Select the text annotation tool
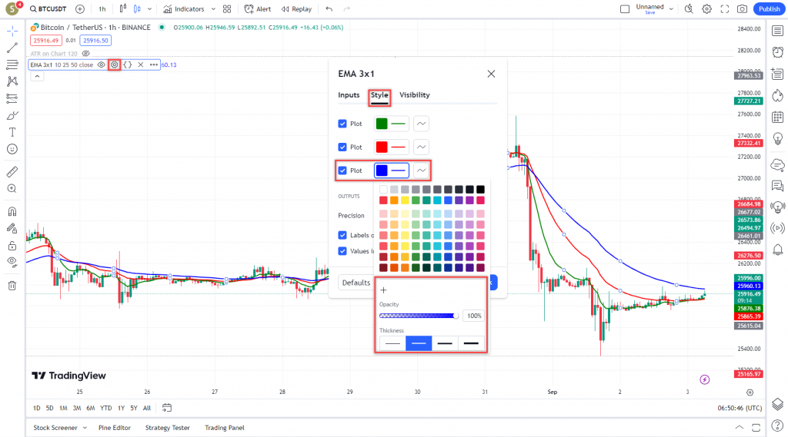Screen dimensions: 788x437 (x=12, y=132)
